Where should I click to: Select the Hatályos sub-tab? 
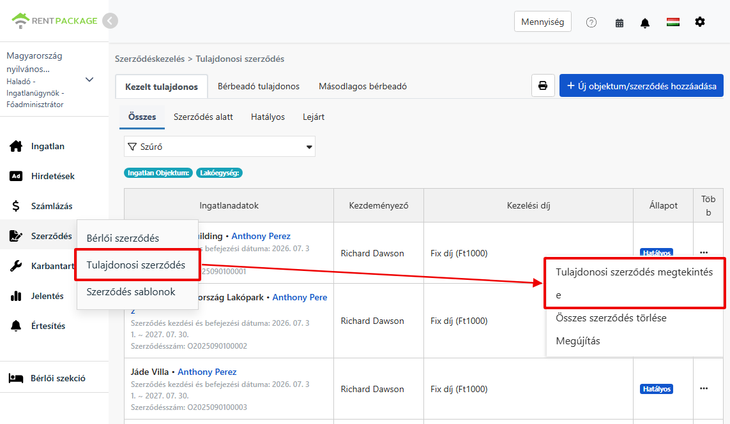coord(268,117)
